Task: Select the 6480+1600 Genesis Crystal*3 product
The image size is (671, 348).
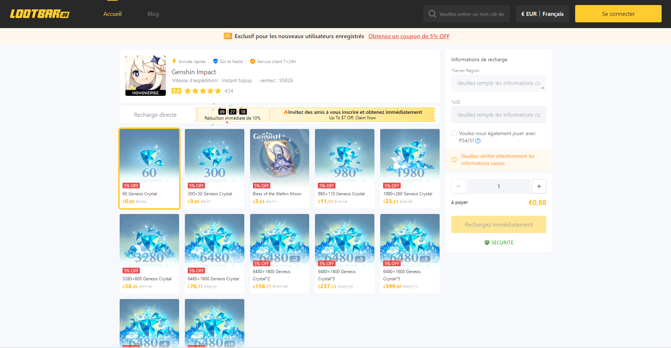Action: click(x=345, y=253)
